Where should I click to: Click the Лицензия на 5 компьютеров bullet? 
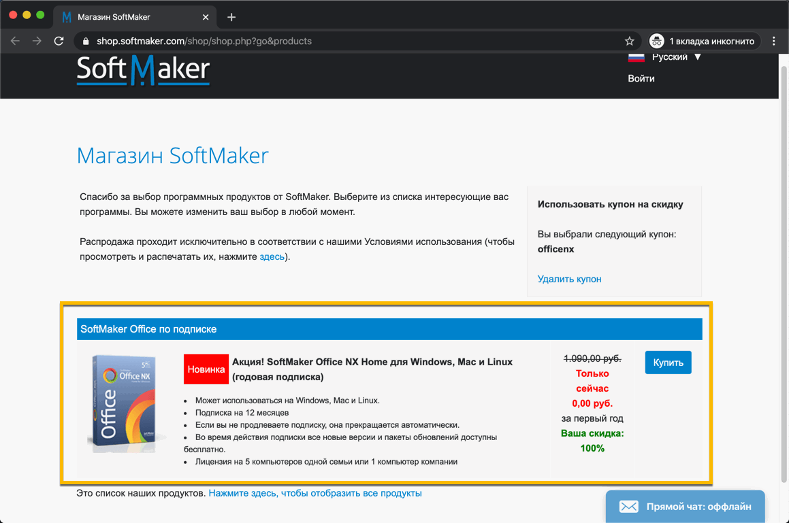point(326,462)
